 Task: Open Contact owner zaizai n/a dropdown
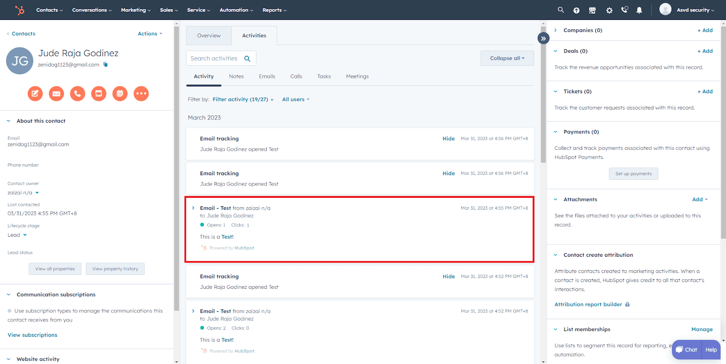click(x=24, y=193)
